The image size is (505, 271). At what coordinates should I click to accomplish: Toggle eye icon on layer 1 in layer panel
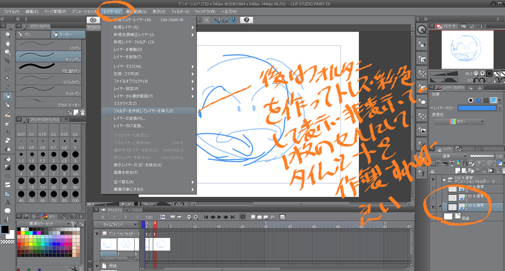433,207
